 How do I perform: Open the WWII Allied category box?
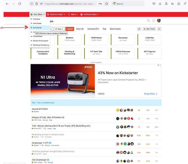pos(96,40)
